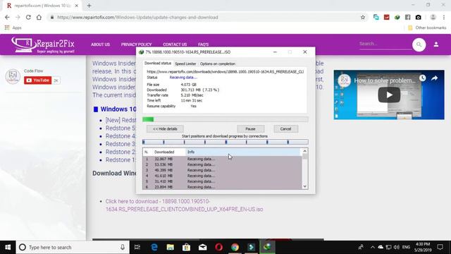Click the connection list scroll down arrow
The width and height of the screenshot is (451, 254).
(304, 186)
